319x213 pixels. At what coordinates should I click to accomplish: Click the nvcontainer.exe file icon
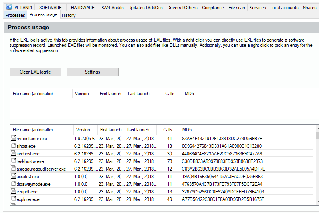pos(13,139)
